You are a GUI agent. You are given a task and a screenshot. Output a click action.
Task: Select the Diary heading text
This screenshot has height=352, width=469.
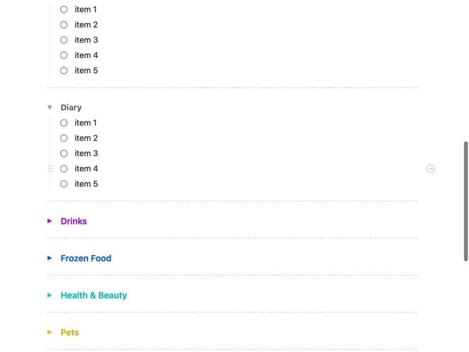click(x=71, y=108)
